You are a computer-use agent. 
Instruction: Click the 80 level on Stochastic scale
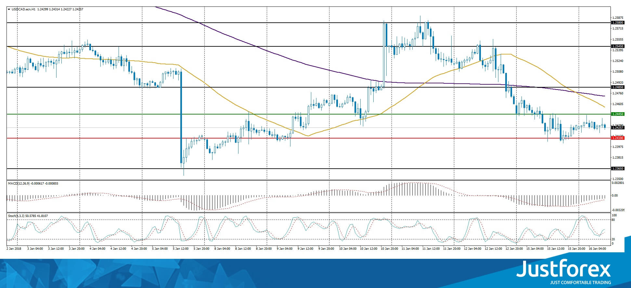tap(613, 220)
